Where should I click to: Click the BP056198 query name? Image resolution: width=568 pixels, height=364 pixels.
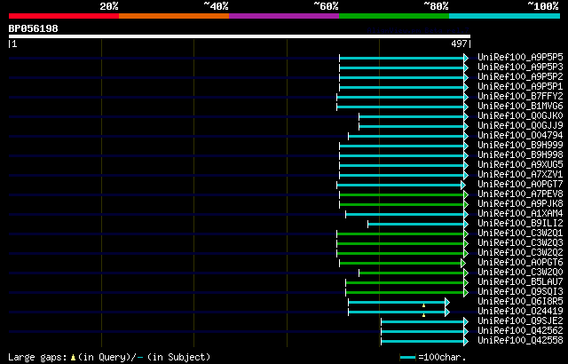34,28
